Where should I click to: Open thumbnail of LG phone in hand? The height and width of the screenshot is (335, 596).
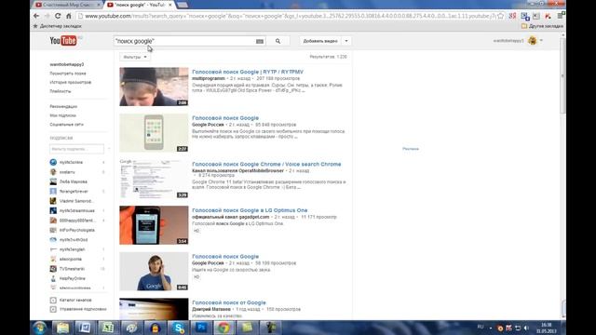click(x=154, y=225)
